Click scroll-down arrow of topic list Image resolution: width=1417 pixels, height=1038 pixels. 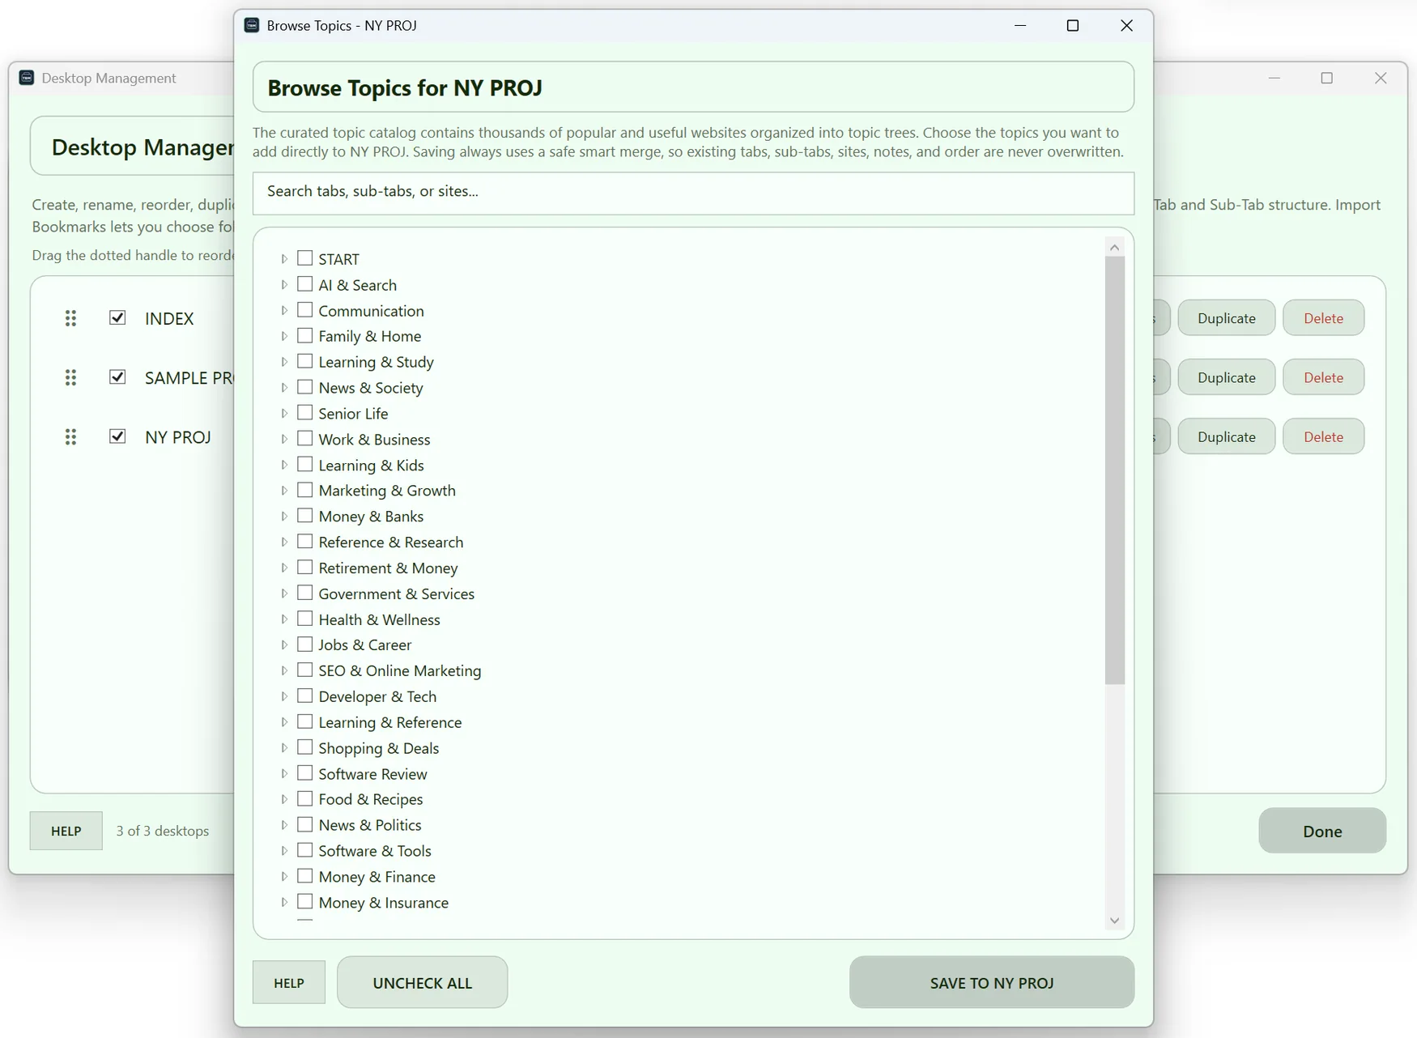coord(1114,921)
